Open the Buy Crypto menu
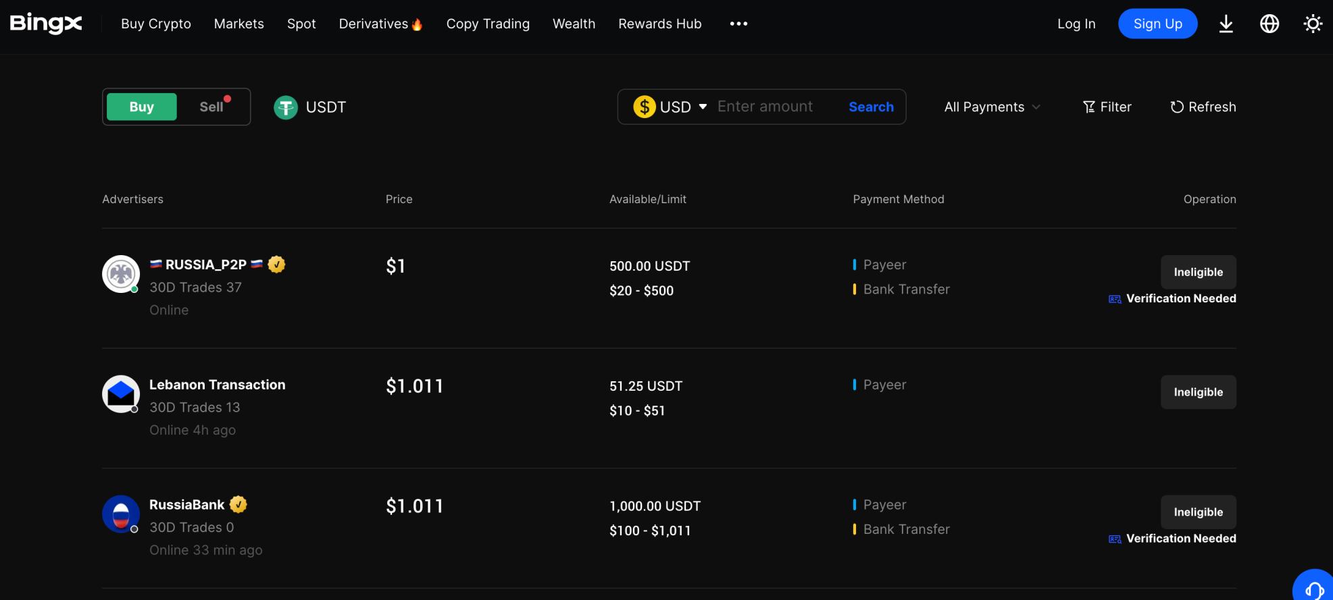The width and height of the screenshot is (1333, 600). click(x=156, y=24)
